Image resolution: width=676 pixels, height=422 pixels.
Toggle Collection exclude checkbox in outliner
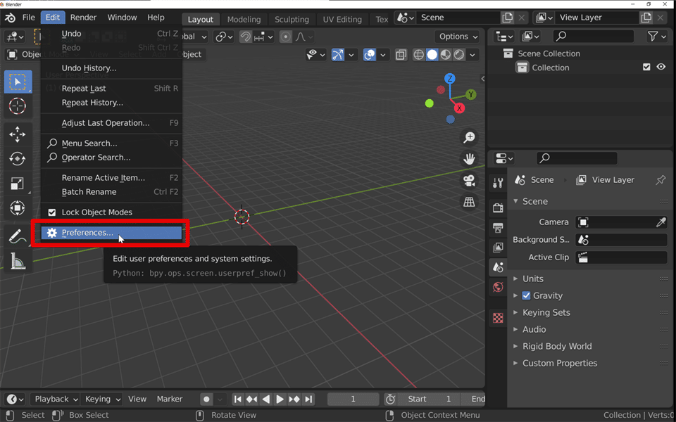pos(646,67)
